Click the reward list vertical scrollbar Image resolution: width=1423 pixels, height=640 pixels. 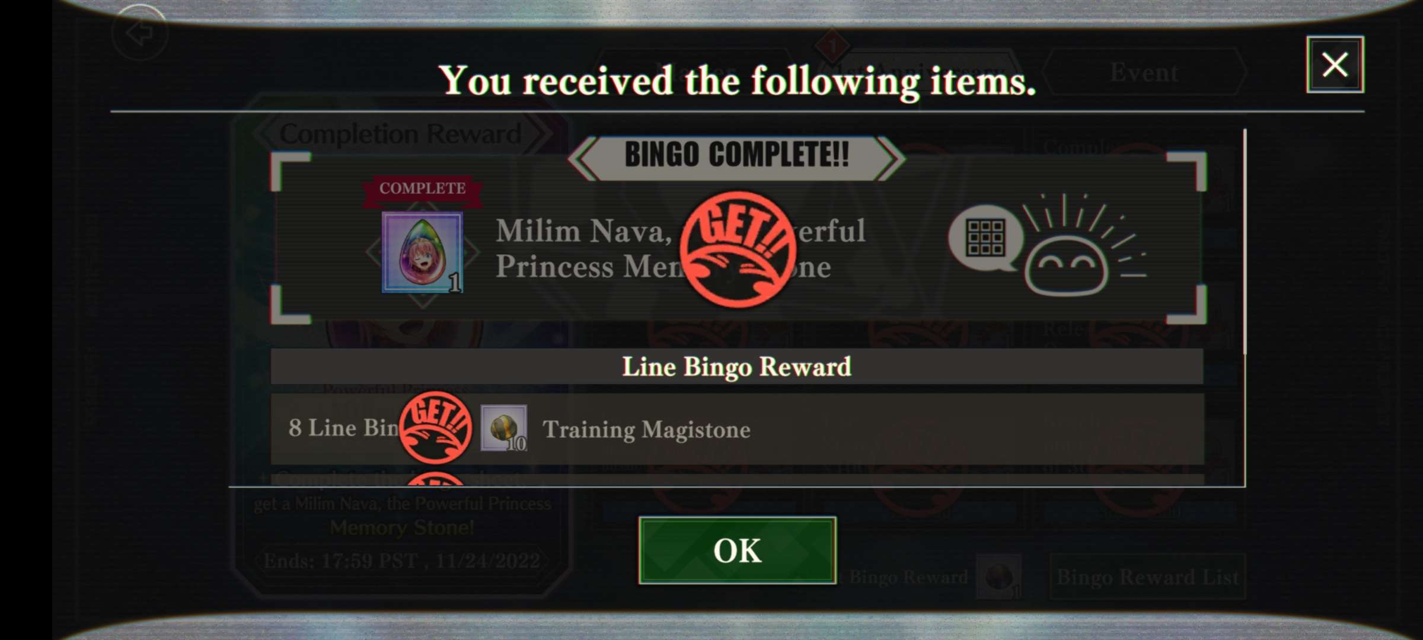[1245, 242]
